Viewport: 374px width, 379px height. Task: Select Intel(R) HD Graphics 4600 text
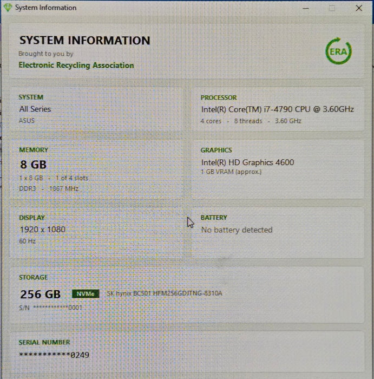(x=248, y=162)
